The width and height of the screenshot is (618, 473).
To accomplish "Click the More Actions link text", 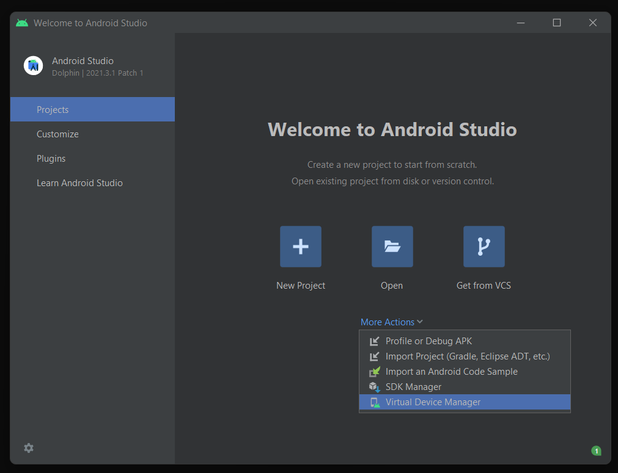I will [388, 322].
